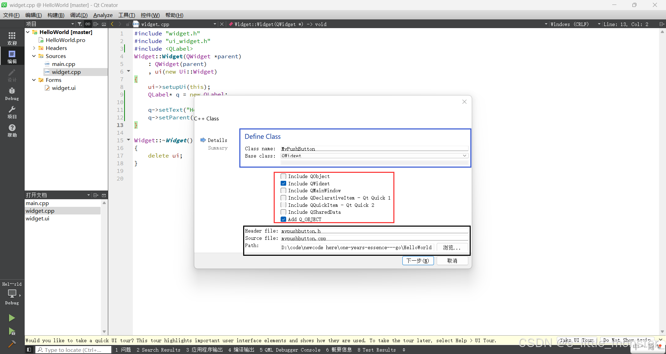Collapse the Sources folder
The image size is (666, 354).
(x=34, y=56)
